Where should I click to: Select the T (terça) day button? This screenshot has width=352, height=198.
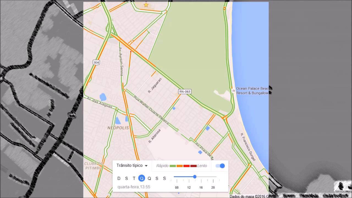(x=134, y=178)
